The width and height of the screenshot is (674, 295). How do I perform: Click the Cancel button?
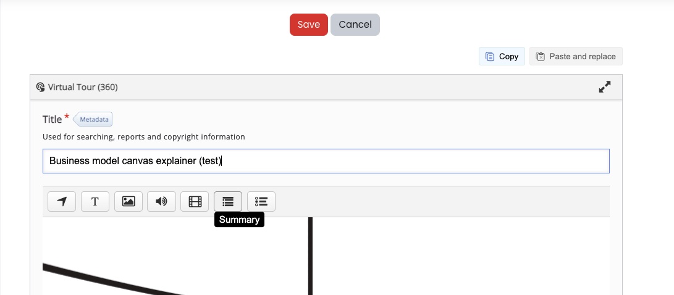click(x=355, y=25)
